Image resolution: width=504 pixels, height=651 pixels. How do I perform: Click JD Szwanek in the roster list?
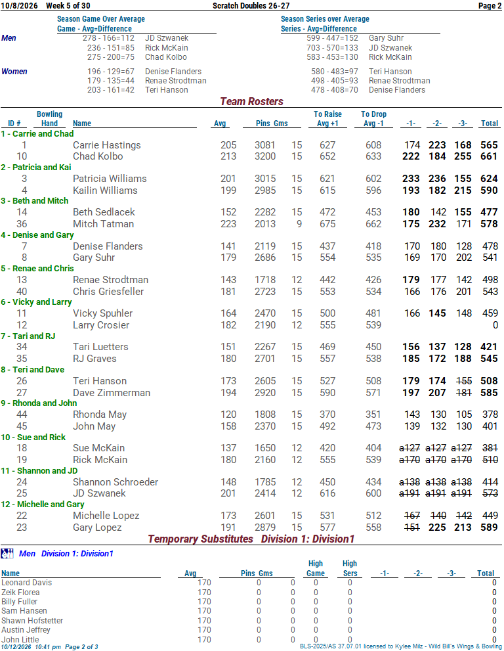coord(99,493)
